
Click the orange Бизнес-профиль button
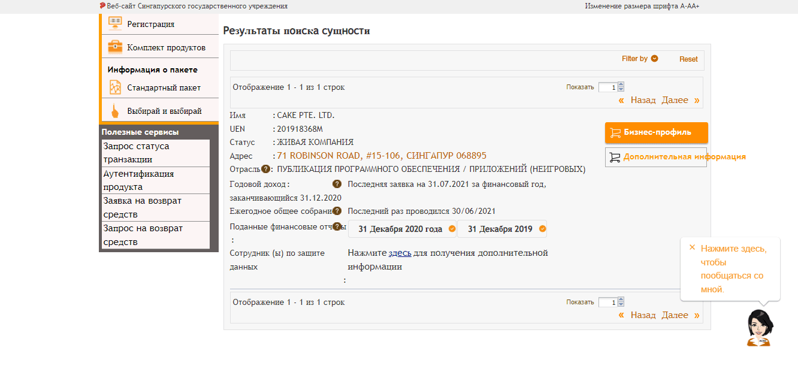[656, 132]
